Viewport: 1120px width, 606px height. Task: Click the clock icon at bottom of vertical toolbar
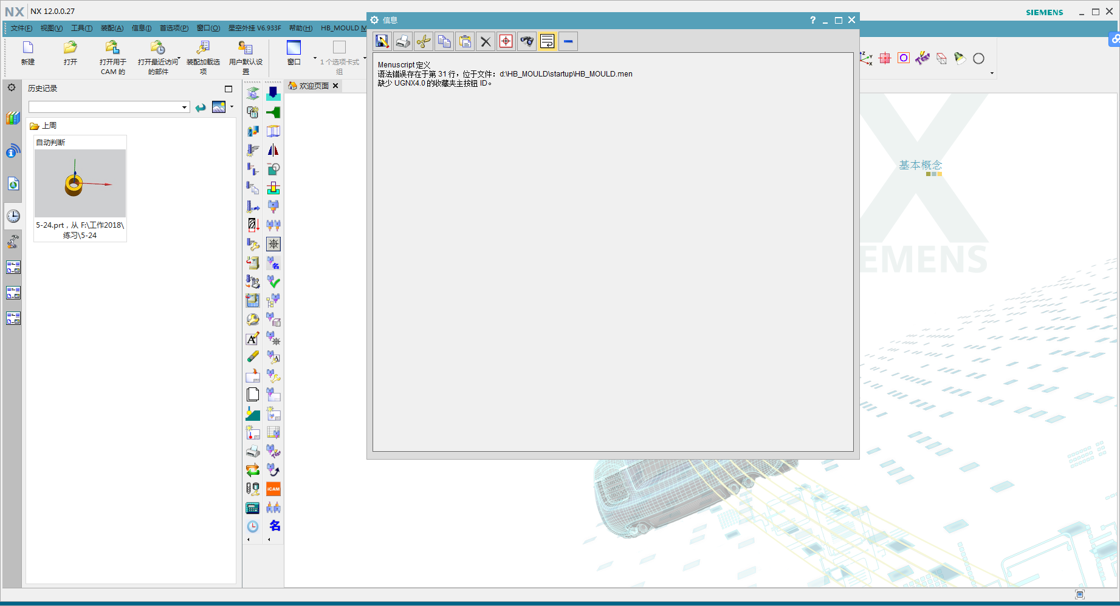253,526
